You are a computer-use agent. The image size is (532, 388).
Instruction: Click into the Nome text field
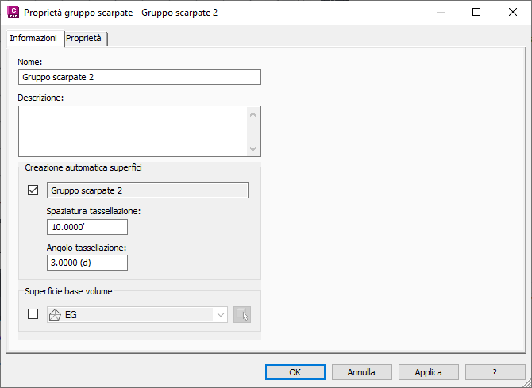pyautogui.click(x=139, y=77)
